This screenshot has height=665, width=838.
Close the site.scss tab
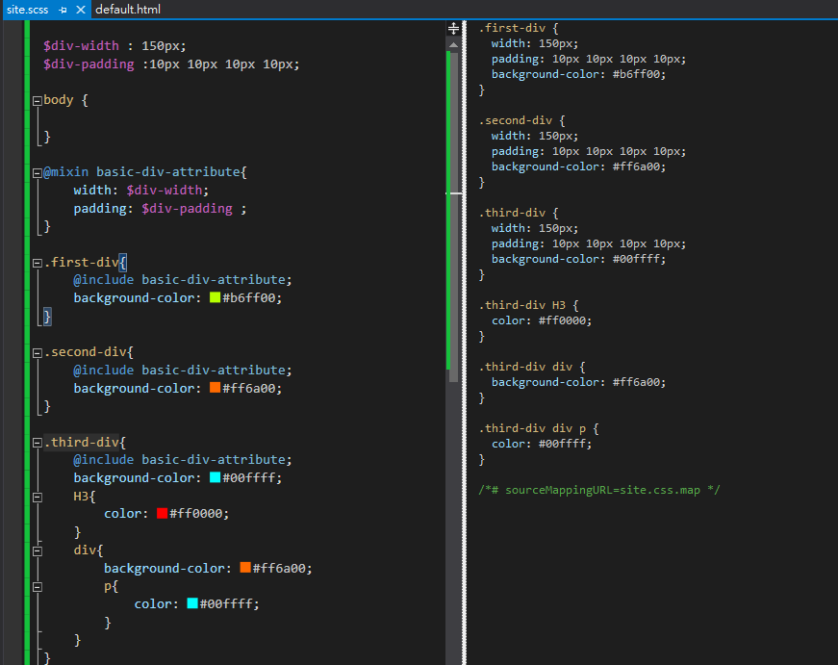81,10
